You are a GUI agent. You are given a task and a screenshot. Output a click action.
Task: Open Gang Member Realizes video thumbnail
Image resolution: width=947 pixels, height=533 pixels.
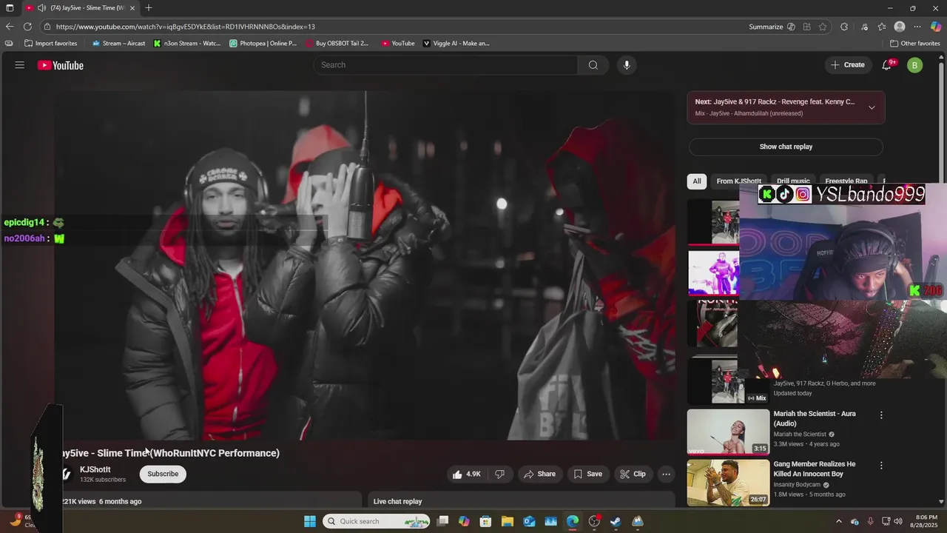click(x=728, y=483)
